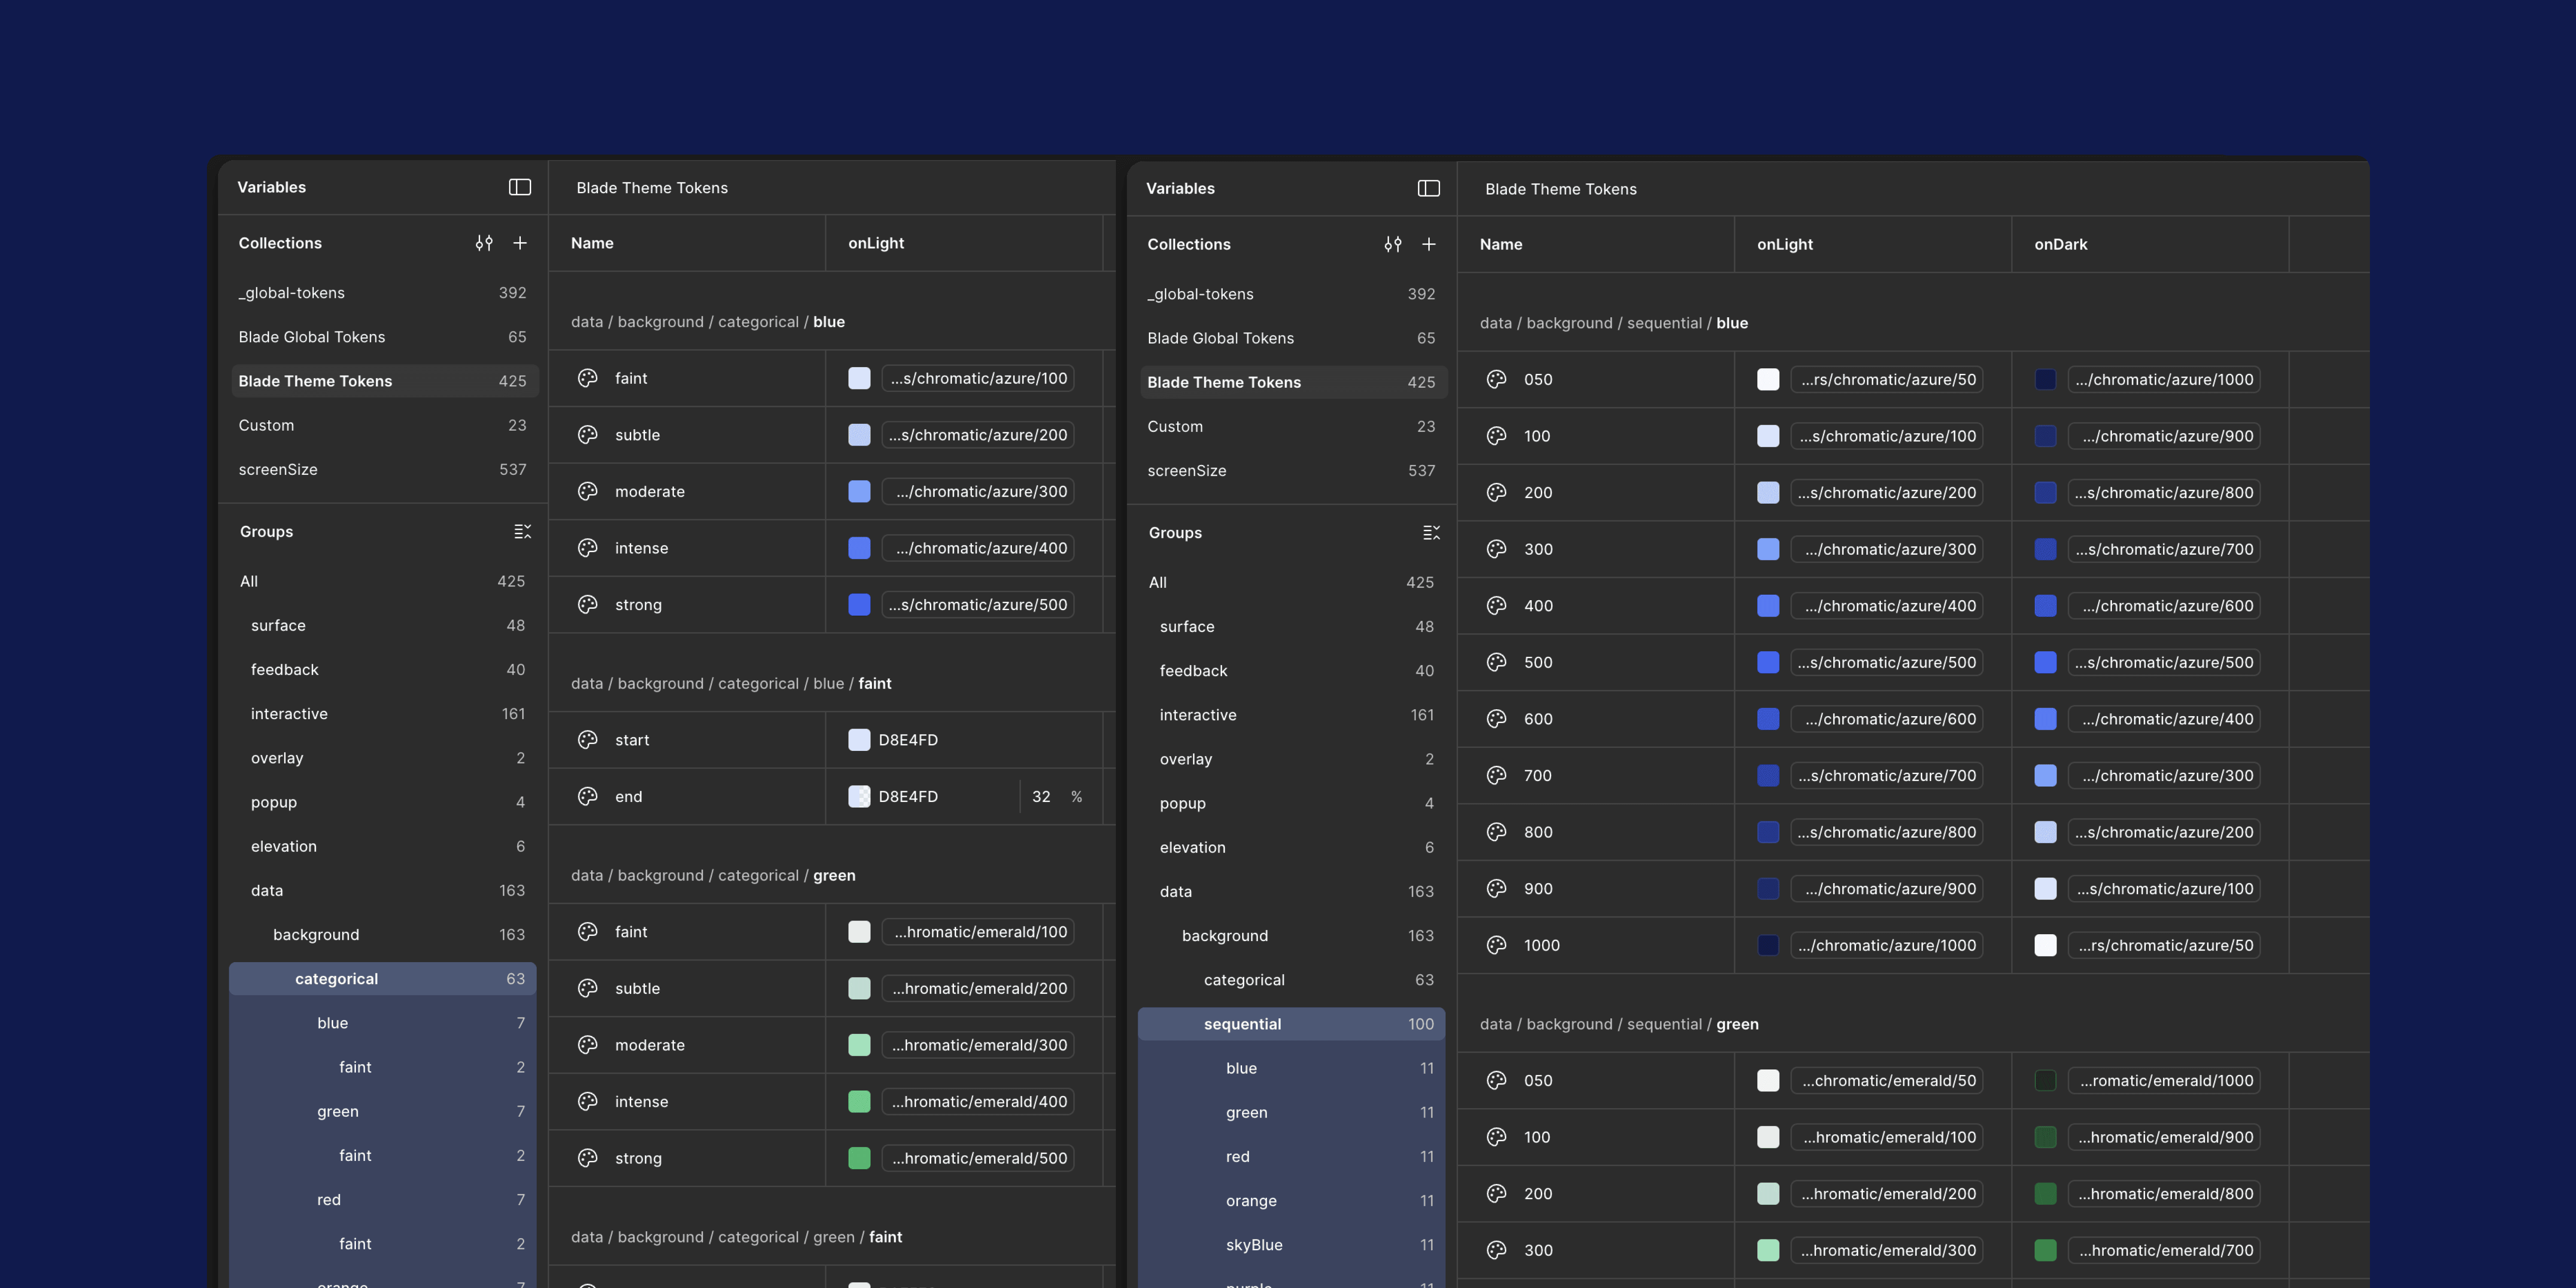Viewport: 2576px width, 1288px height.
Task: Click the color swatch for strong blue
Action: point(859,604)
